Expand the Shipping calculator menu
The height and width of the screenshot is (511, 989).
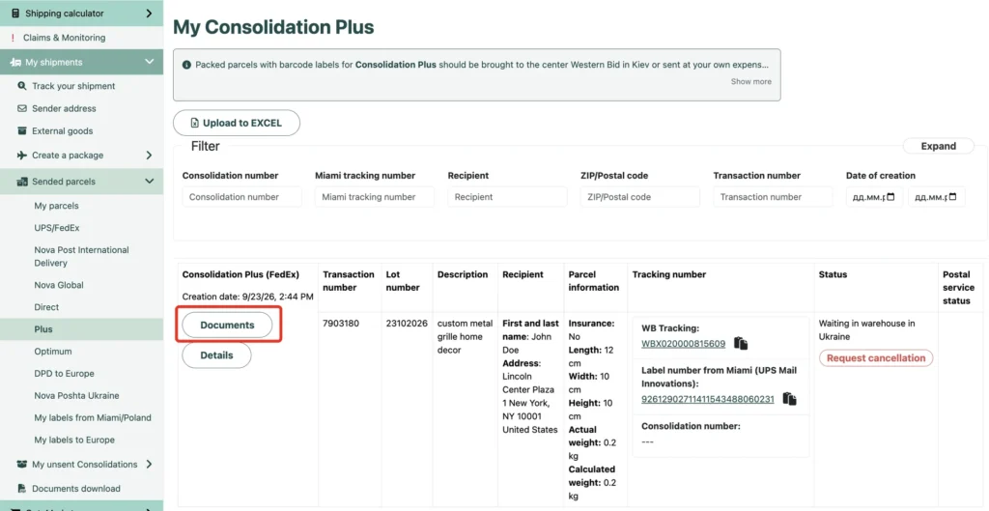pos(149,14)
